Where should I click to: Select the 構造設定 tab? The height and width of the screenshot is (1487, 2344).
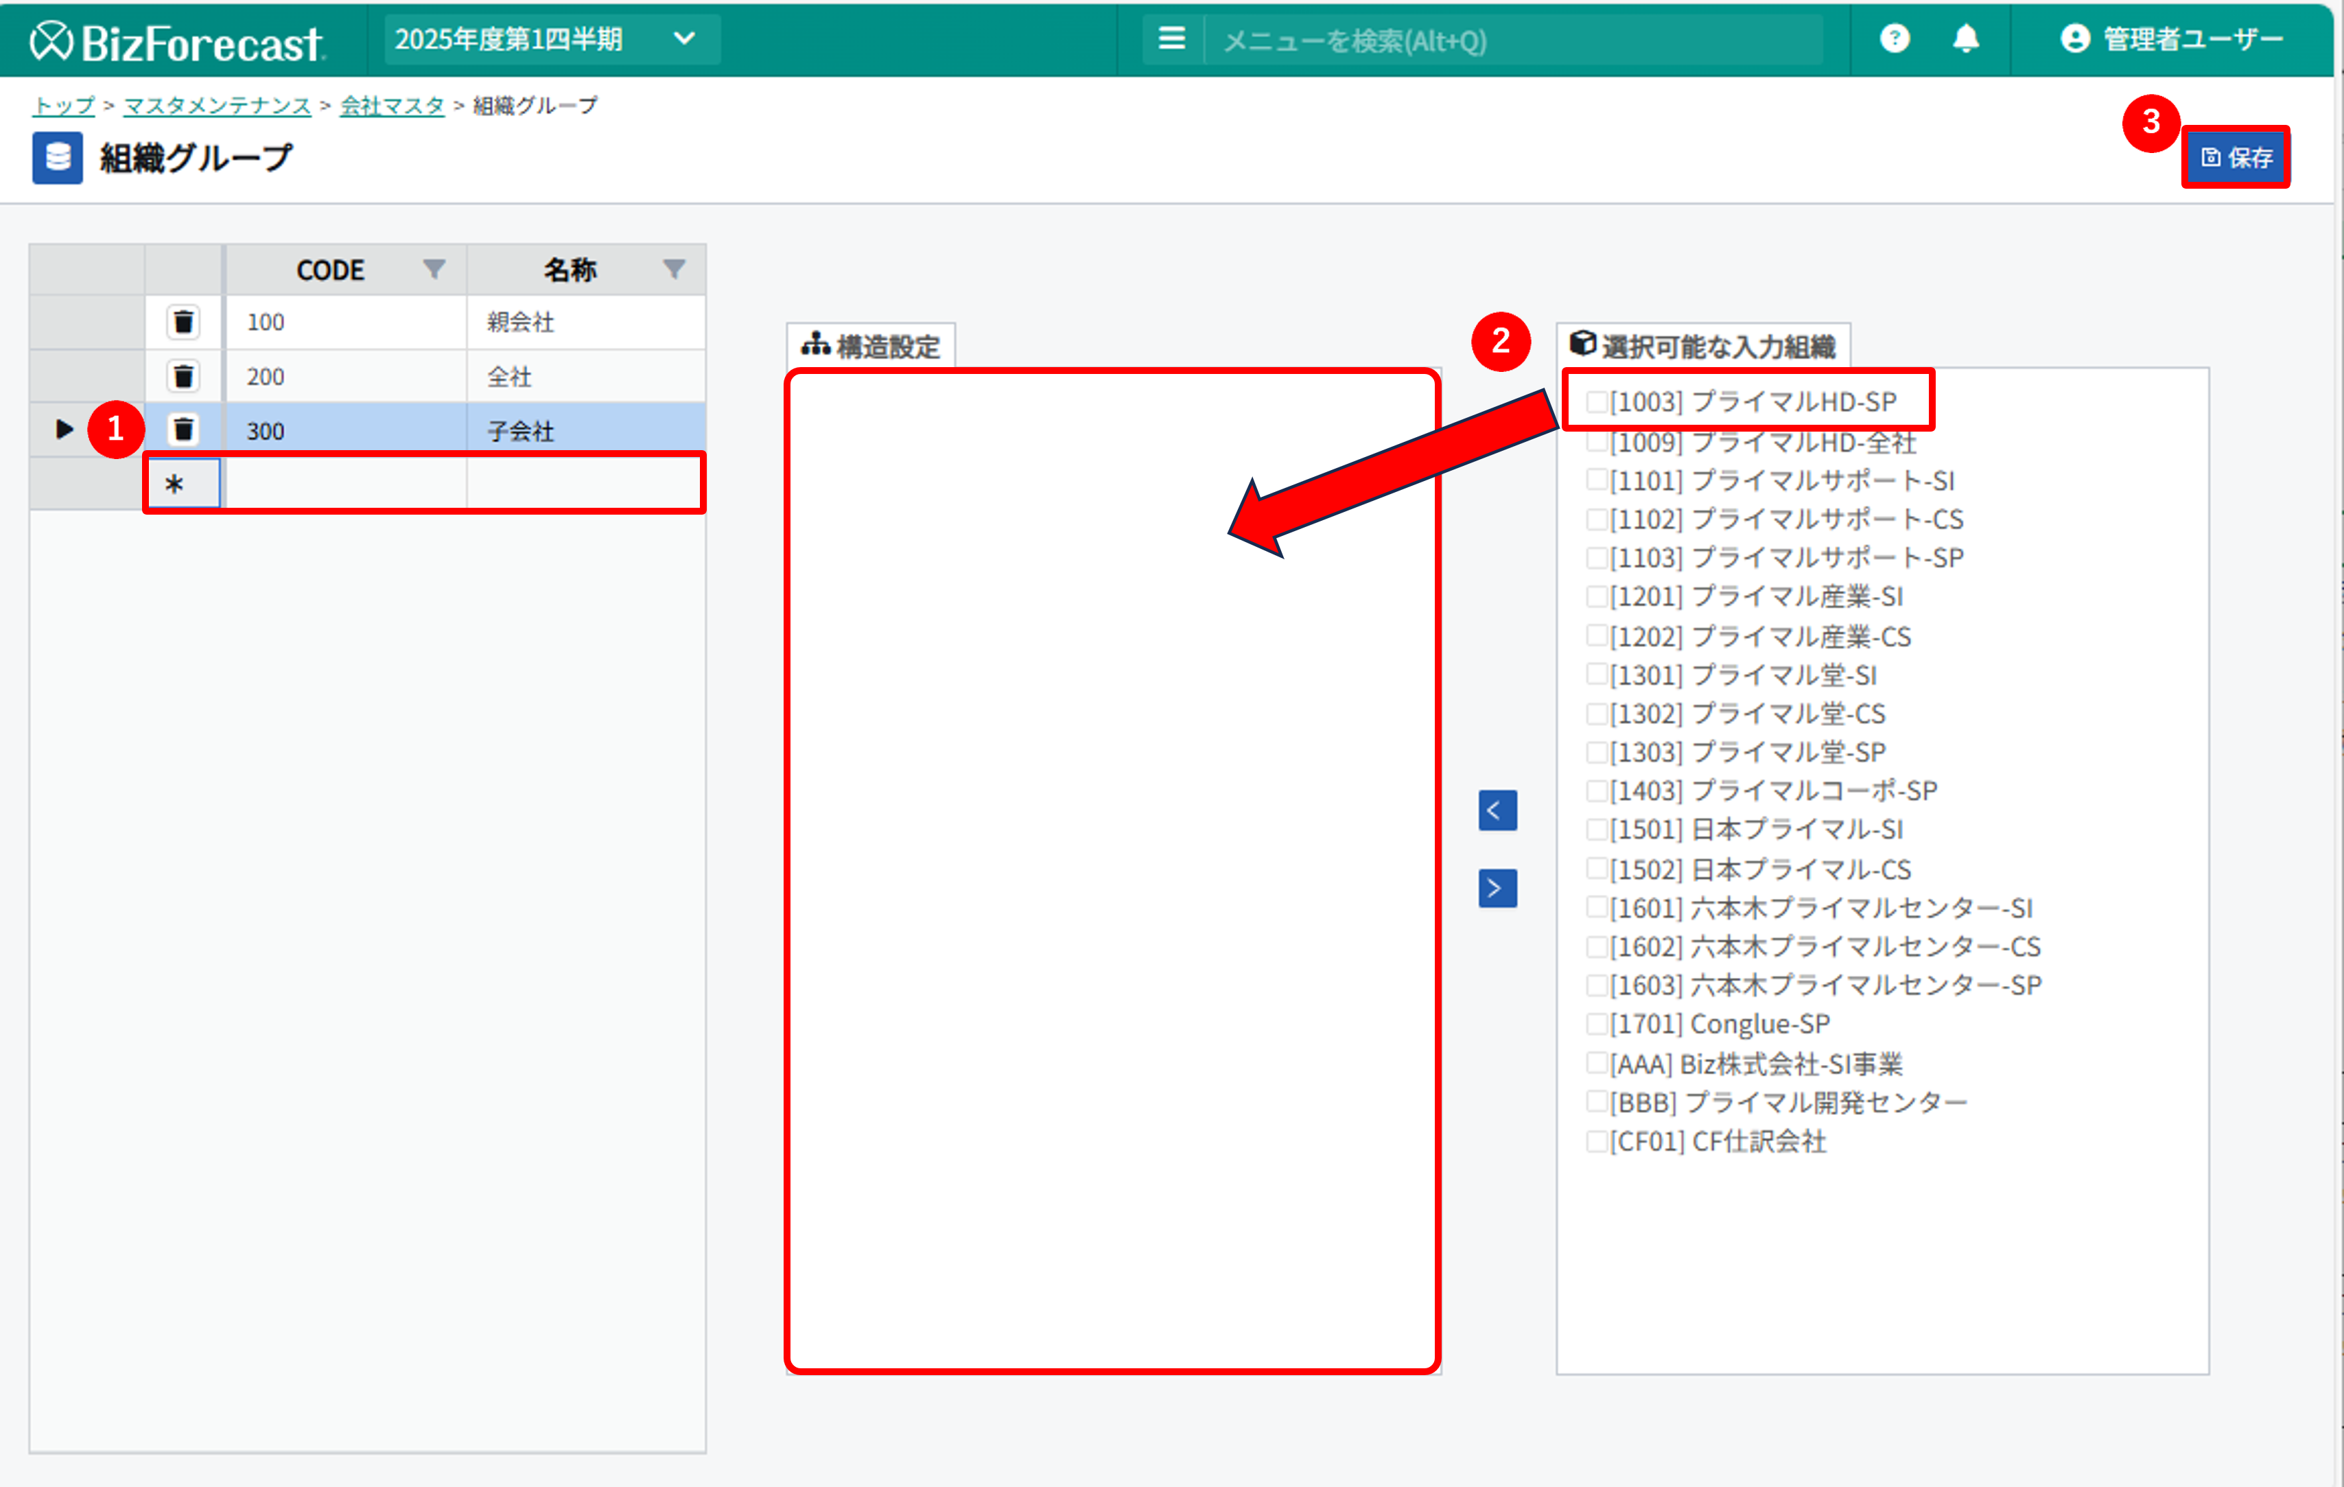point(871,347)
